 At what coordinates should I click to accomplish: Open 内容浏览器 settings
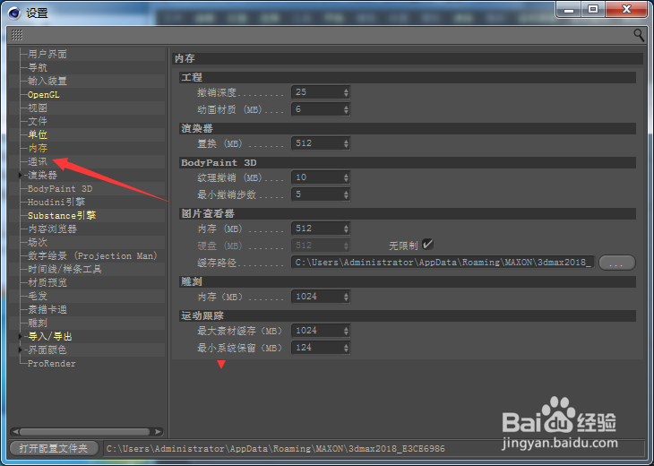(52, 229)
